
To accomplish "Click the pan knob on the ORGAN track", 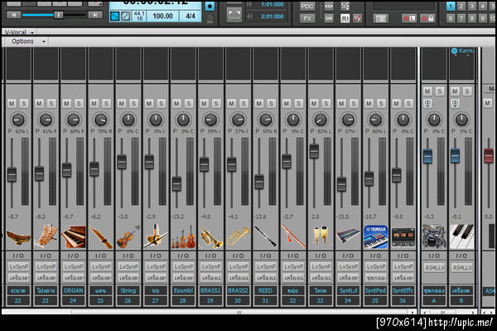I will click(x=73, y=120).
